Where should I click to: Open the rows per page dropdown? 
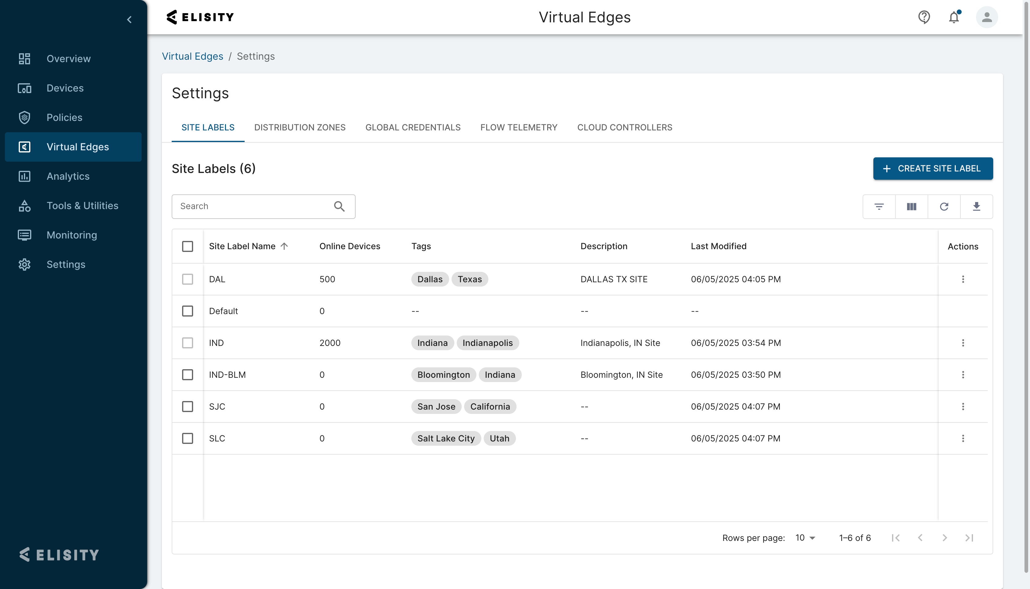805,538
